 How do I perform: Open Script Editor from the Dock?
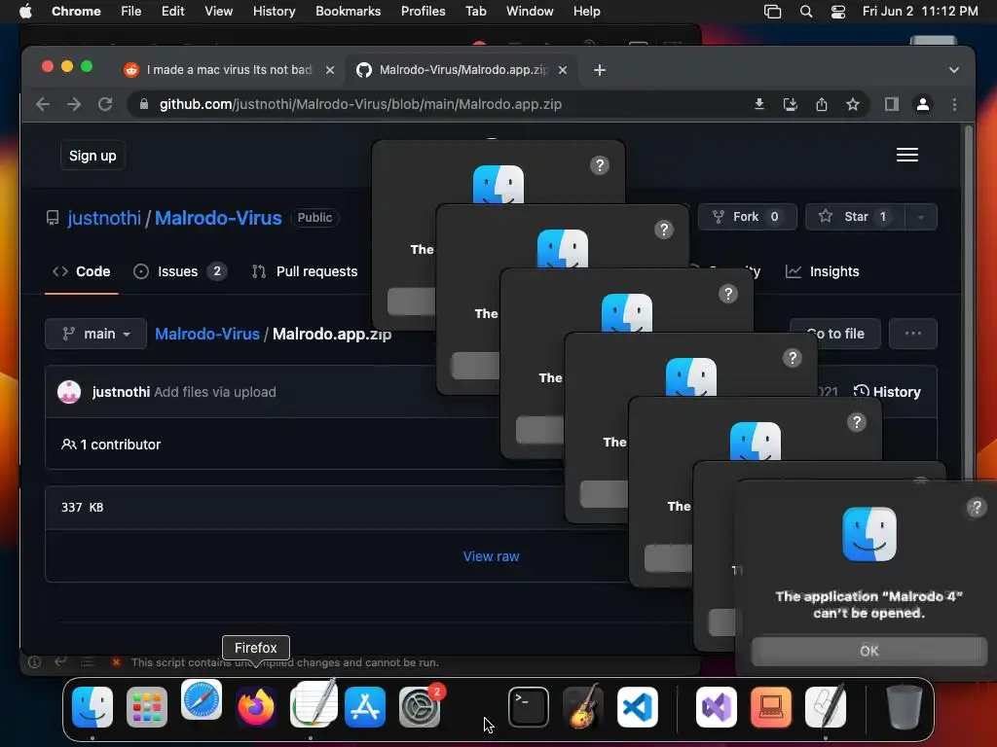pyautogui.click(x=826, y=705)
